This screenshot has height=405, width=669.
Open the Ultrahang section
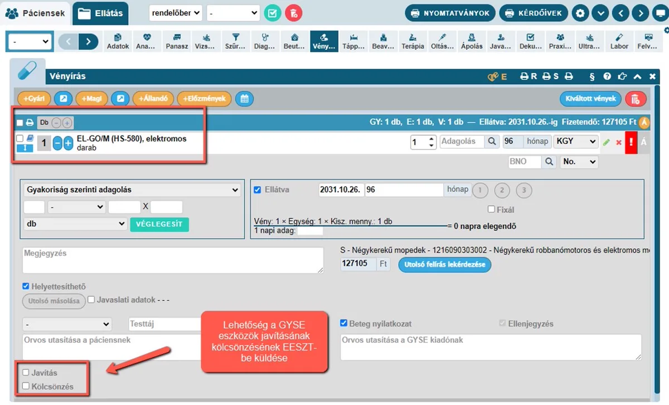point(589,41)
